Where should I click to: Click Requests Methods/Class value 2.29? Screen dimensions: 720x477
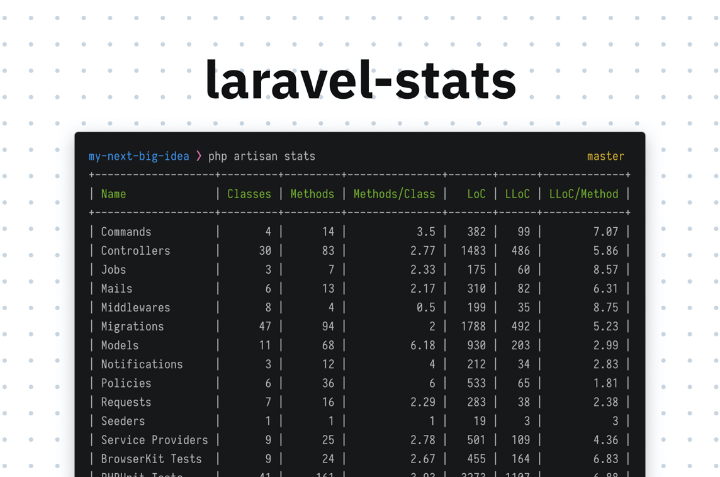[x=422, y=402]
